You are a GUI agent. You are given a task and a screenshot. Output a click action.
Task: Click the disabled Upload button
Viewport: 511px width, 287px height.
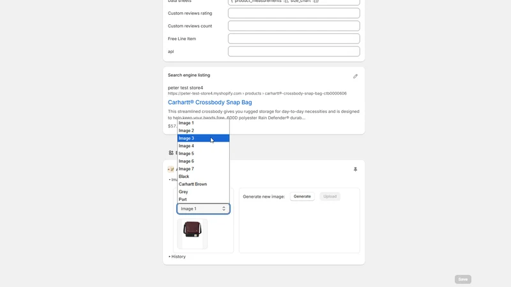click(x=330, y=196)
